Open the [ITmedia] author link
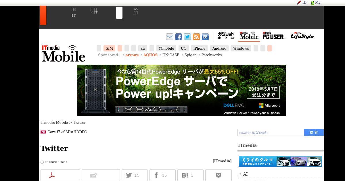Viewport: 345px width, 181px height. 222,161
